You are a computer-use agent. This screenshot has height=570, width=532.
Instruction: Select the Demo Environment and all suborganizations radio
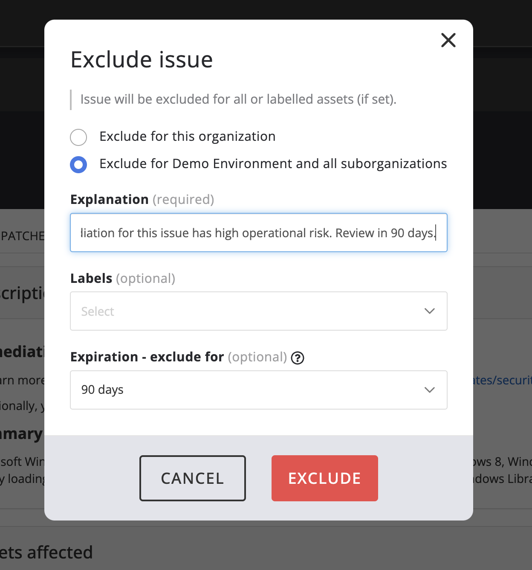[x=78, y=165]
